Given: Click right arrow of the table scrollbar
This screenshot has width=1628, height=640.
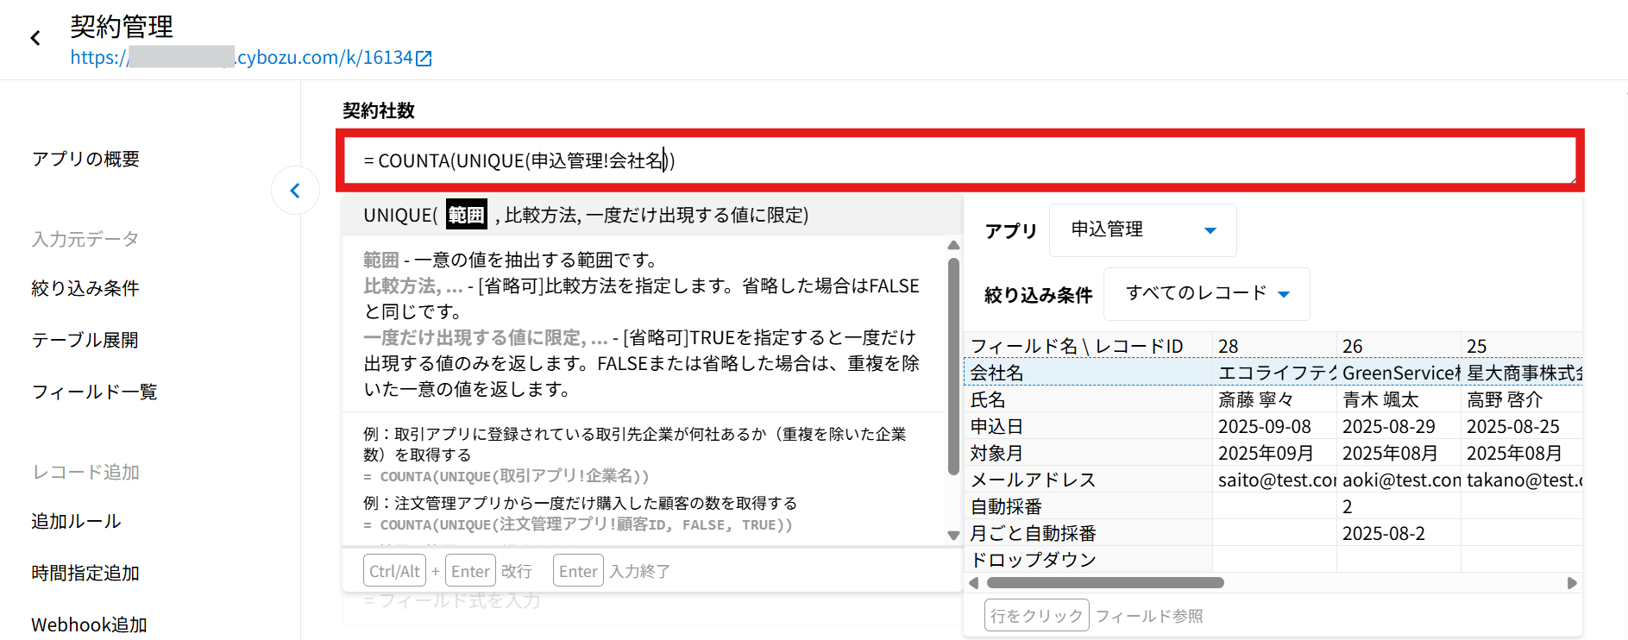Looking at the screenshot, I should (1572, 583).
